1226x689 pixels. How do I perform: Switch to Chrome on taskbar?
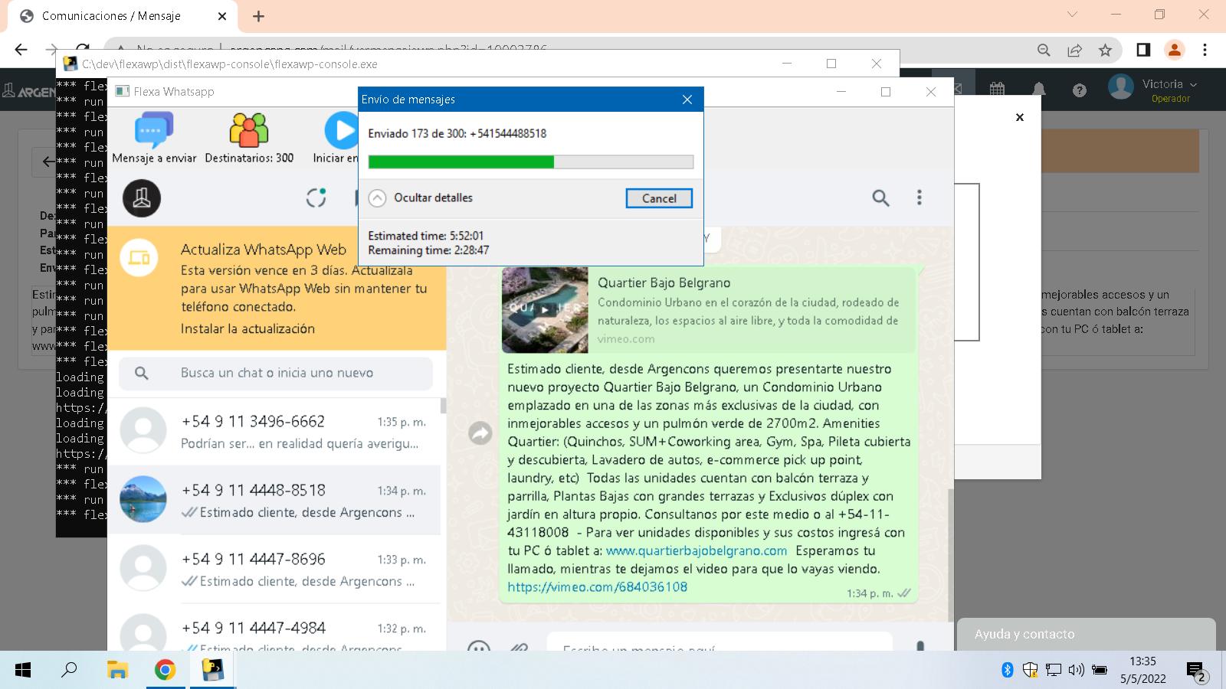click(x=165, y=671)
